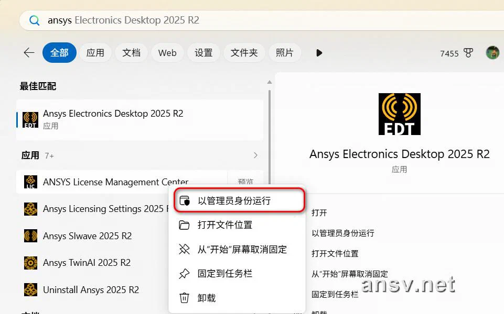Open Ansys Electronics Desktop 2025 R2 best match

(140, 120)
